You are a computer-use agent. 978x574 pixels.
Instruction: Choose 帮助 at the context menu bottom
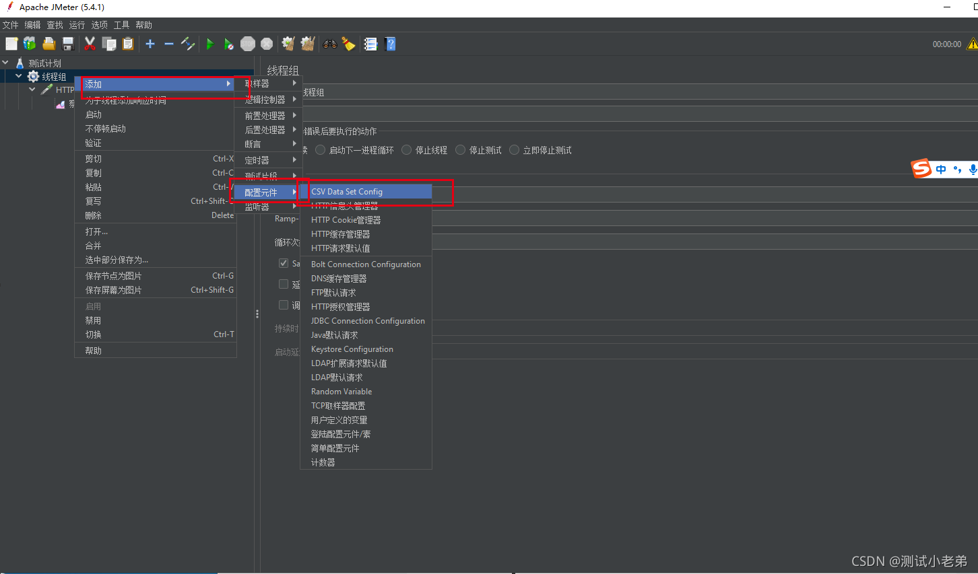tap(155, 351)
